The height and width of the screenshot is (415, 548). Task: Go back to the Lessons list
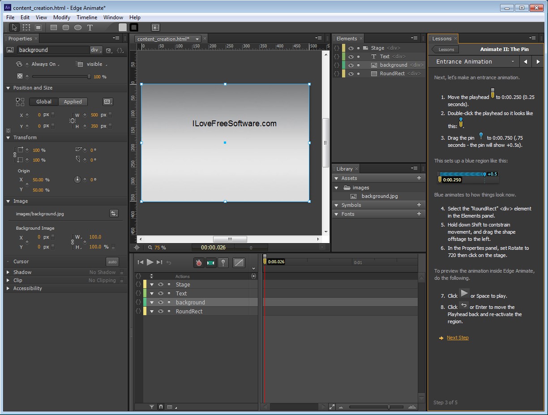tap(444, 49)
